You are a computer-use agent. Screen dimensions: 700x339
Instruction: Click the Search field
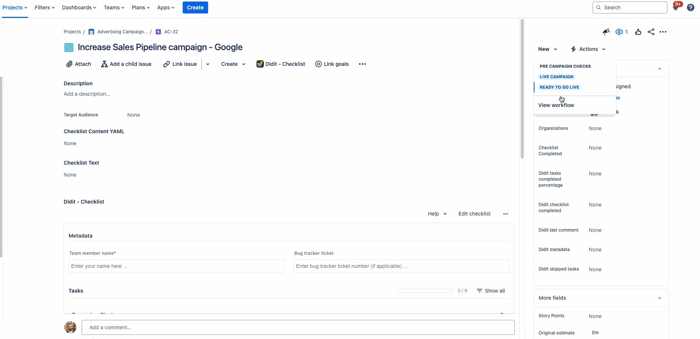630,7
